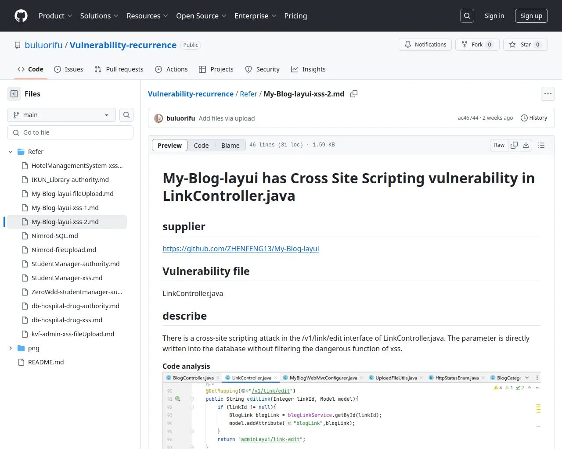Open the Insights tab
Image resolution: width=562 pixels, height=449 pixels.
coord(308,69)
